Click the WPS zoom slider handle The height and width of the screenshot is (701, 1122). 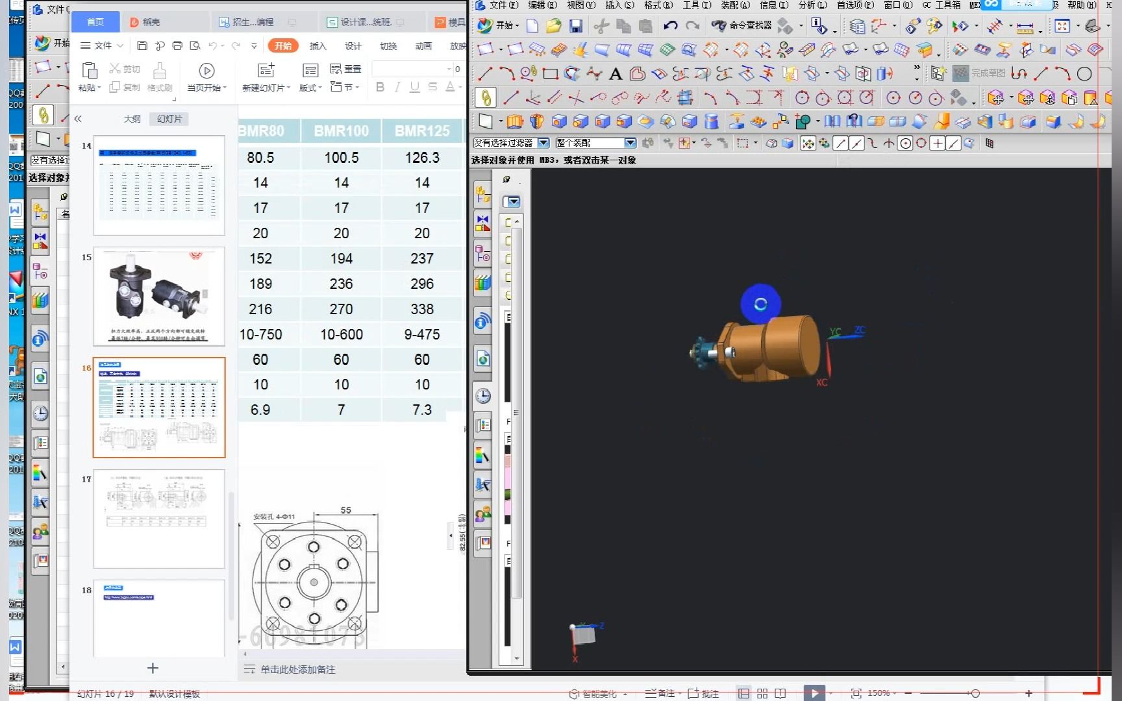point(975,693)
